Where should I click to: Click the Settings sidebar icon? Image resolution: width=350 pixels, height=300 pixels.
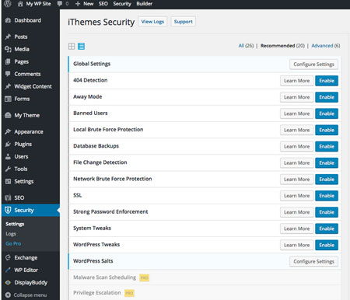tap(8, 181)
